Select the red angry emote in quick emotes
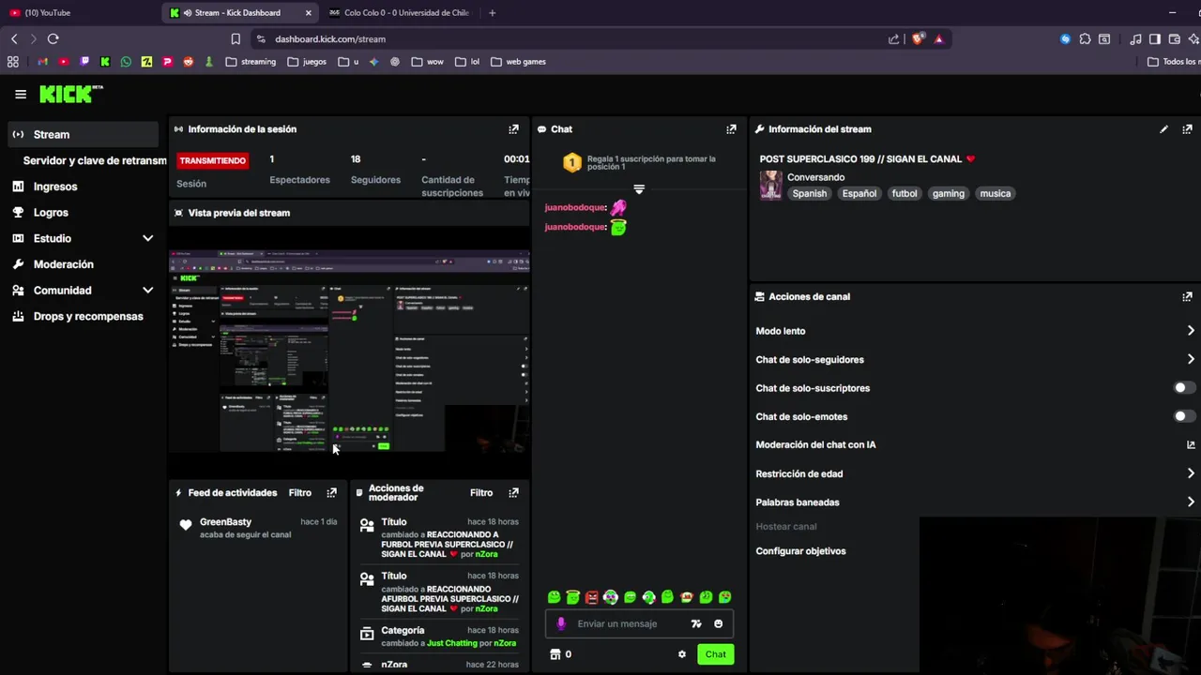Screen dimensions: 1201x675 click(x=592, y=597)
